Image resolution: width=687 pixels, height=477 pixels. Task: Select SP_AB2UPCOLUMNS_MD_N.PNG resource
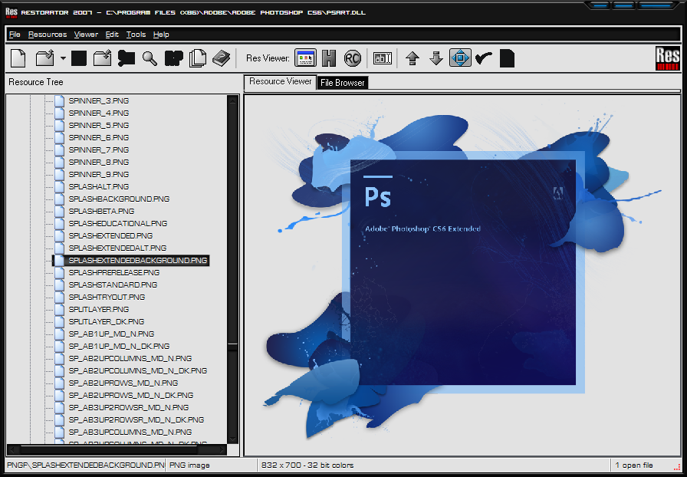click(130, 359)
